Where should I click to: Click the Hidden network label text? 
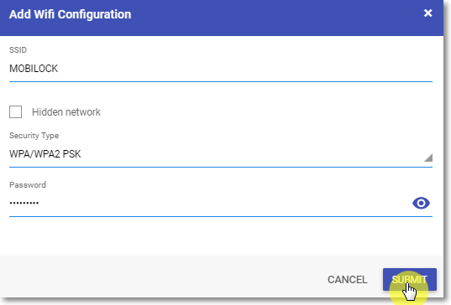click(66, 112)
